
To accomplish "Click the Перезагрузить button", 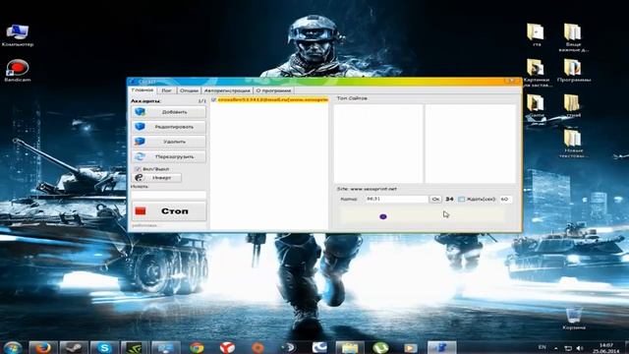I will (169, 156).
